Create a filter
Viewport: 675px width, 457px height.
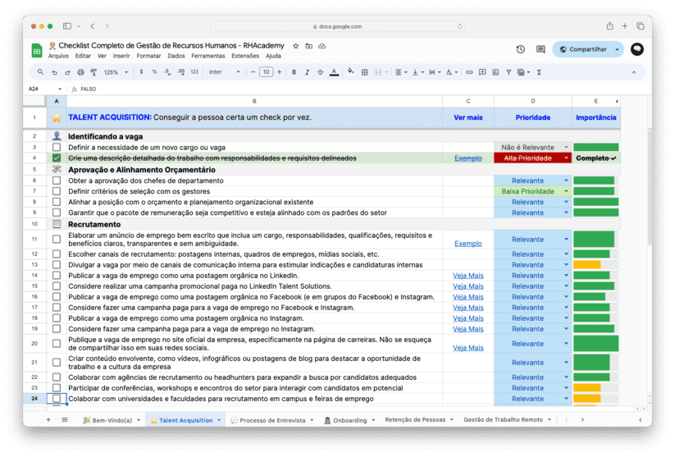pos(509,72)
